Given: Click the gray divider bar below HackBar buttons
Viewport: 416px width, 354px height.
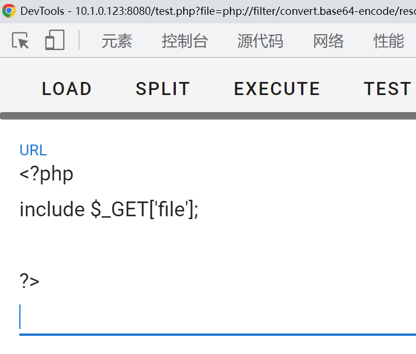Looking at the screenshot, I should (x=208, y=116).
